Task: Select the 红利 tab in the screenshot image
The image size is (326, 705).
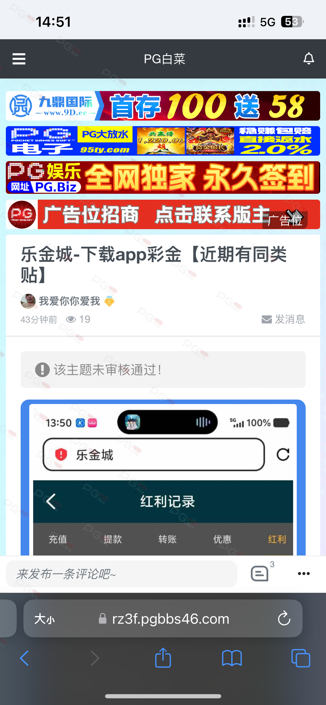Action: pos(277,539)
